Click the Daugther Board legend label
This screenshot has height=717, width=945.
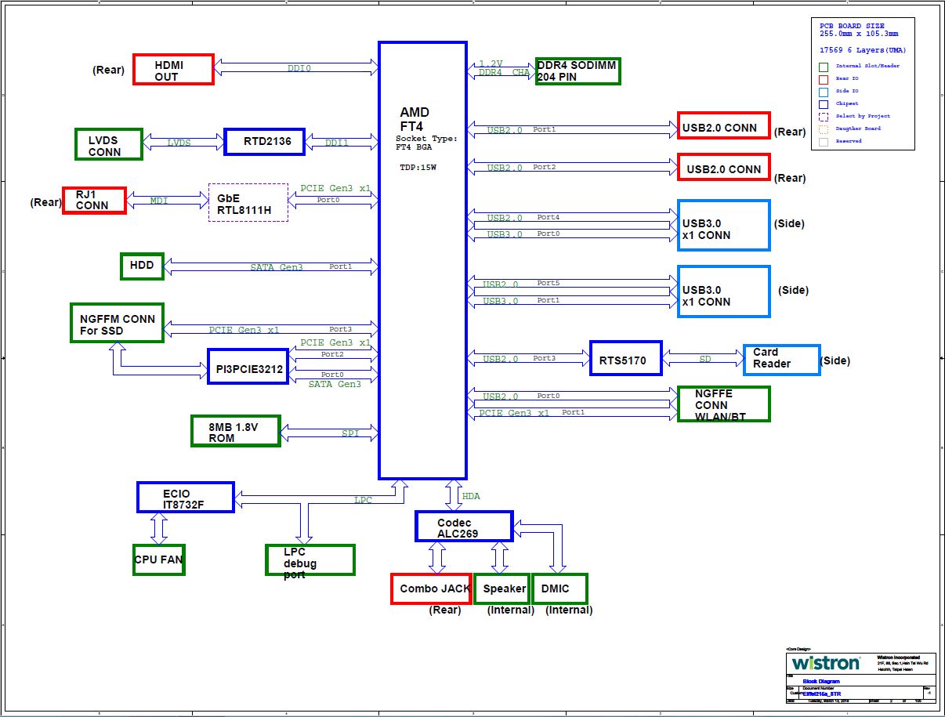858,129
